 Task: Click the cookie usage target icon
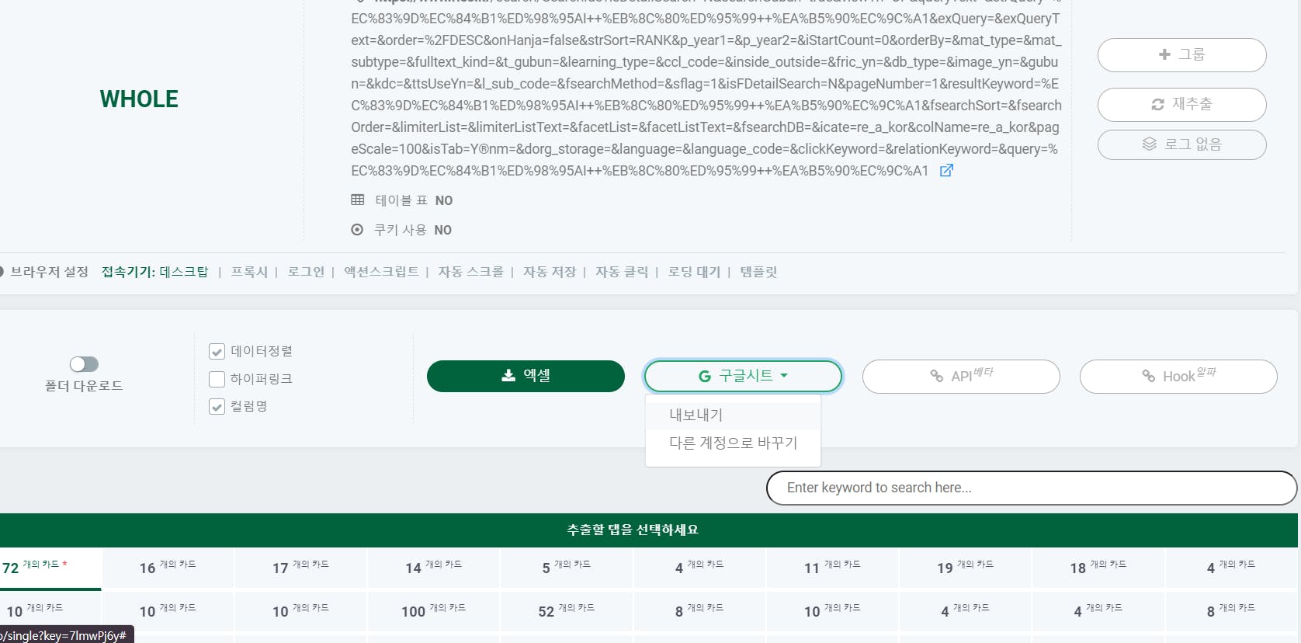click(357, 230)
